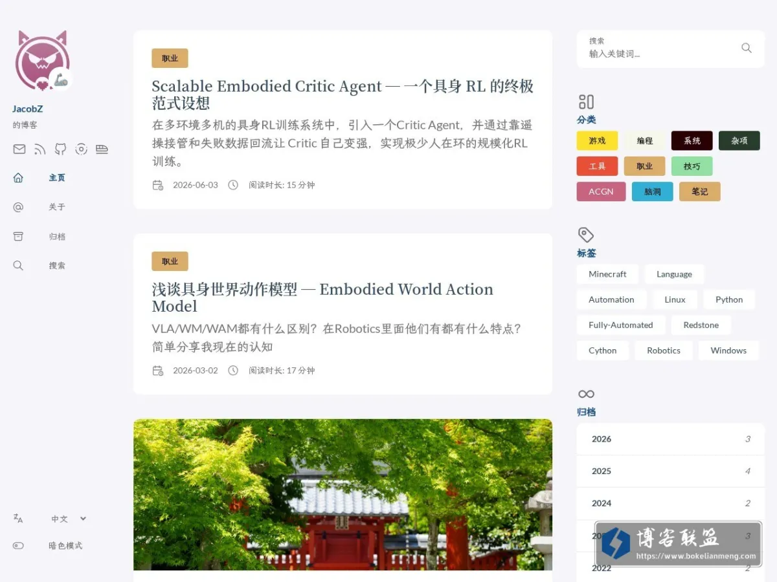Filter by the Language tag
The image size is (777, 582).
coord(674,274)
